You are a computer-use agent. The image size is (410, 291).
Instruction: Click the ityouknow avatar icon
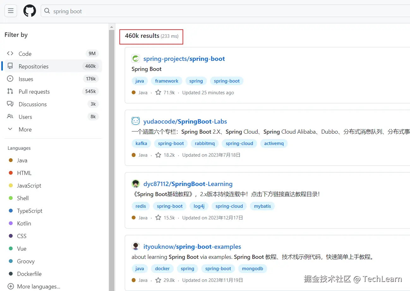tap(136, 246)
